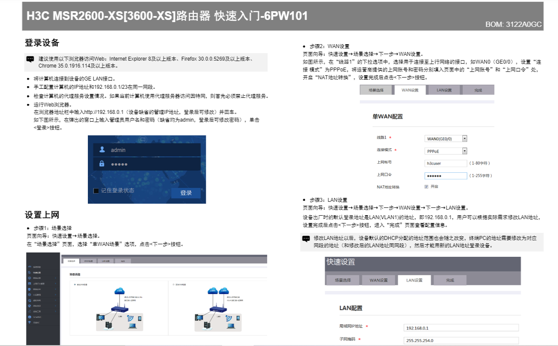Screen dimensions: 558x346
Task: Click the 登录 login button
Action: point(186,193)
